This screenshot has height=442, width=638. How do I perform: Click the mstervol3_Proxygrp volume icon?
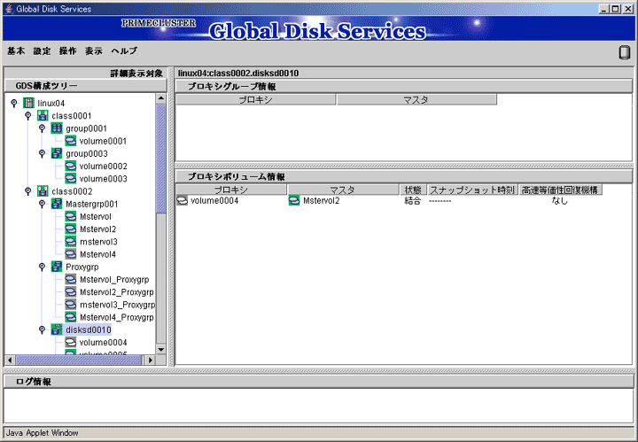coord(70,305)
